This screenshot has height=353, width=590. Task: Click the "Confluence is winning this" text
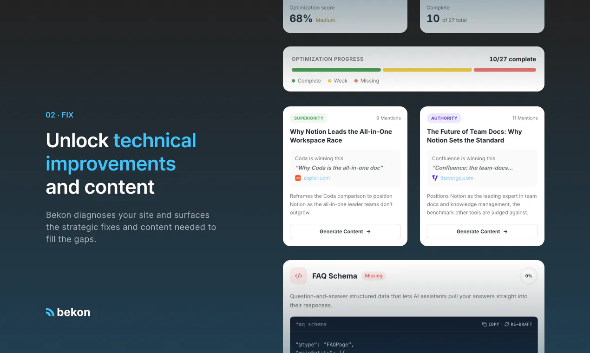click(x=464, y=158)
